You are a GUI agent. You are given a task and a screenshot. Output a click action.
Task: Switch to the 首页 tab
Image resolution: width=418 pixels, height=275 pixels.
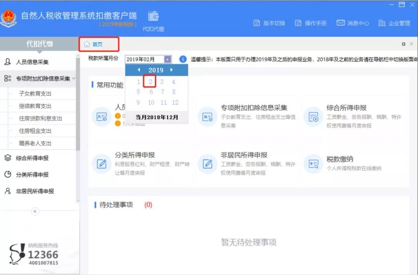click(98, 44)
